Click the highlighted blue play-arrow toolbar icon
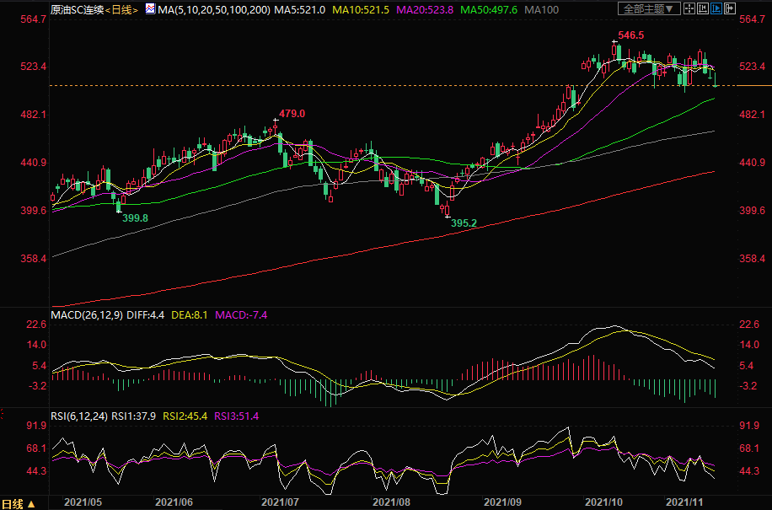 coord(716,9)
